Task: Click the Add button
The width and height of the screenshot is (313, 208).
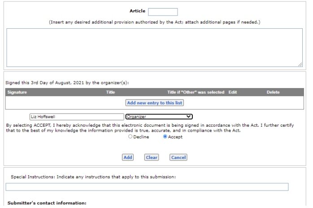Action: click(128, 158)
